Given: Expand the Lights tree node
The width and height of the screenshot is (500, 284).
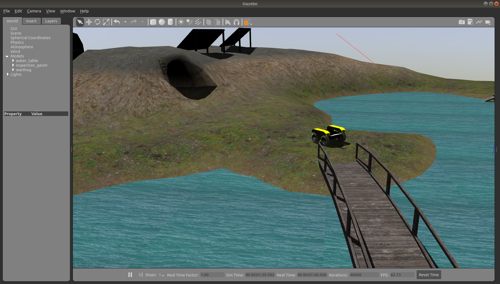Looking at the screenshot, I should pyautogui.click(x=8, y=74).
